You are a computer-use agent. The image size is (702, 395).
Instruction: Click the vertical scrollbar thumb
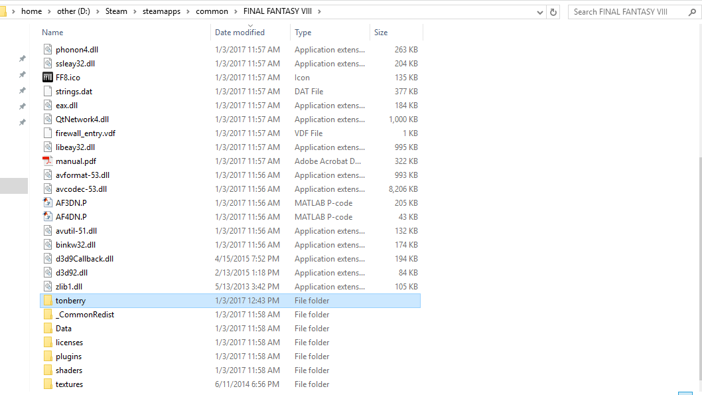pyautogui.click(x=699, y=268)
